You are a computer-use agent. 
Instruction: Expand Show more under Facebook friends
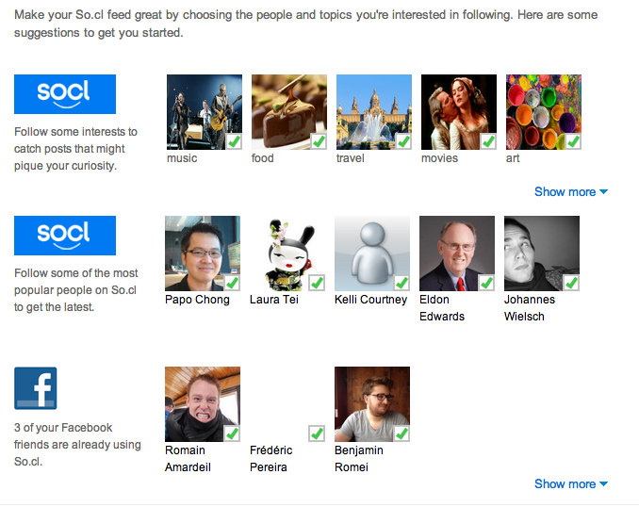tap(570, 484)
